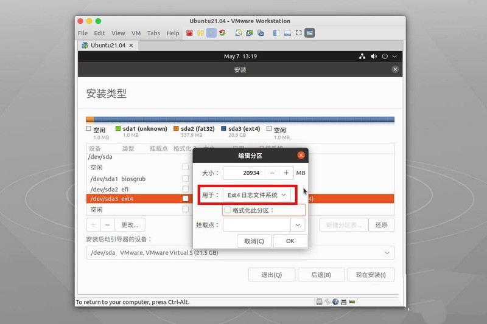Switch to the Ubuntu21.04 tab

point(107,45)
